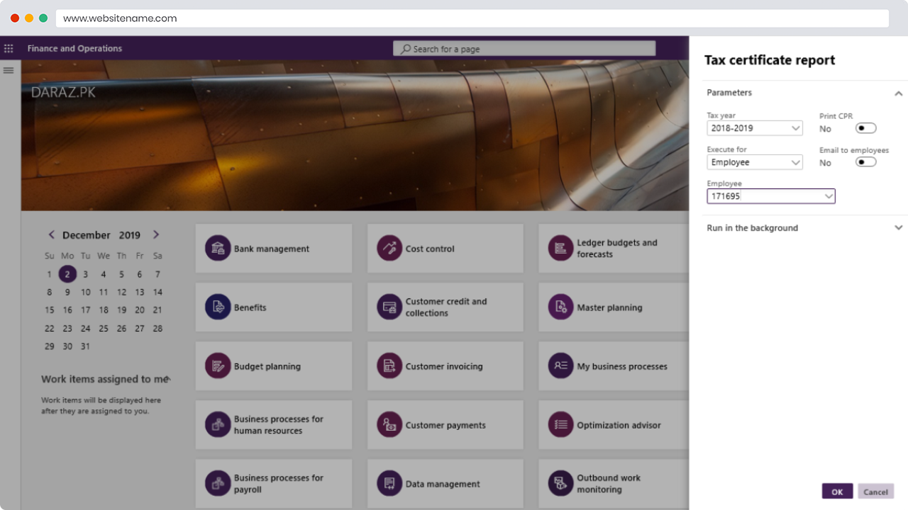Open the Budget planning tile icon

(x=218, y=366)
